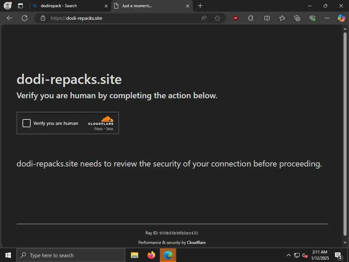Open the Settings and more ellipsis menu
This screenshot has height=262, width=349.
point(327,18)
